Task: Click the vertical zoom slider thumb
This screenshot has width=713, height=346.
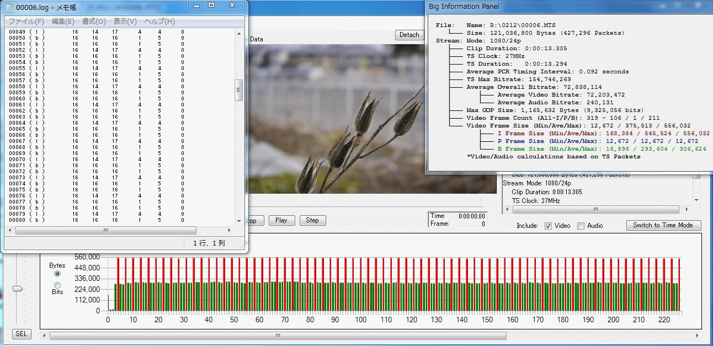Action: tap(18, 289)
